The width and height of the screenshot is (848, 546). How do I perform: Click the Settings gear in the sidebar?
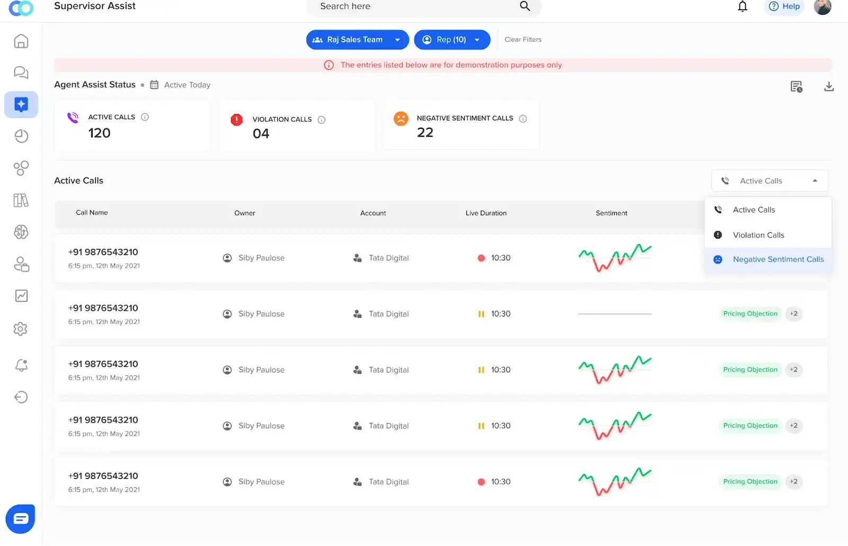pos(21,329)
